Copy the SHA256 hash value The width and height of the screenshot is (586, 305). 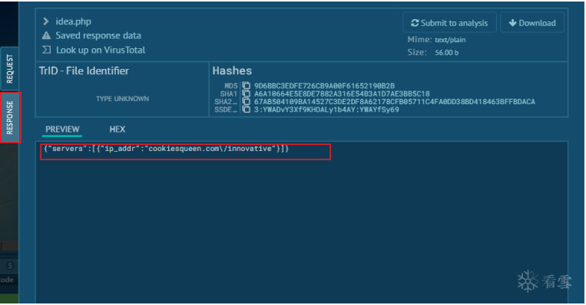coord(246,101)
